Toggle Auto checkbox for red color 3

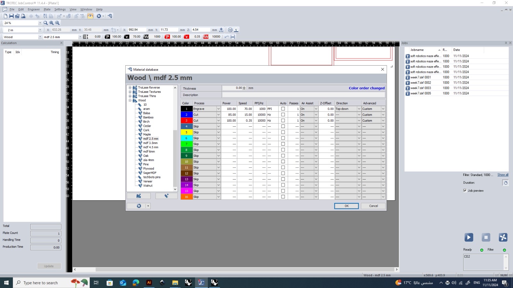click(283, 121)
